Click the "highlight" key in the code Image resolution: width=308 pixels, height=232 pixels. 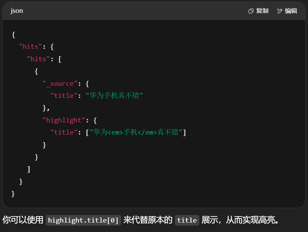(63, 120)
